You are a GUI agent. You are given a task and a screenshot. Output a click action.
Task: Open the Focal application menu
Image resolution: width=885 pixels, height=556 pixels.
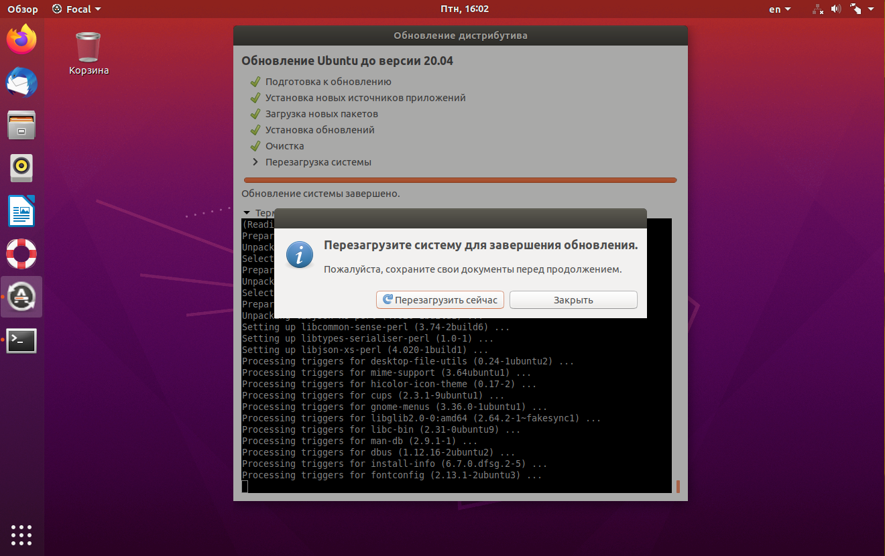point(76,9)
